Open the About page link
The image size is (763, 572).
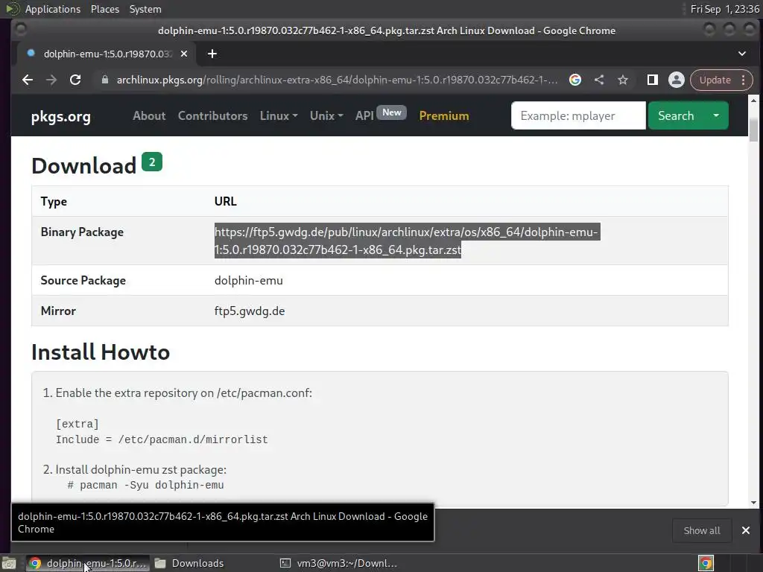pyautogui.click(x=149, y=115)
